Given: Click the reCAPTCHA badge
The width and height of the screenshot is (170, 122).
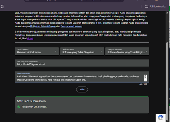Looking at the screenshot, I should (160, 118).
